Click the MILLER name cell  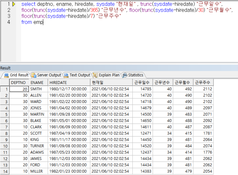click(38, 171)
